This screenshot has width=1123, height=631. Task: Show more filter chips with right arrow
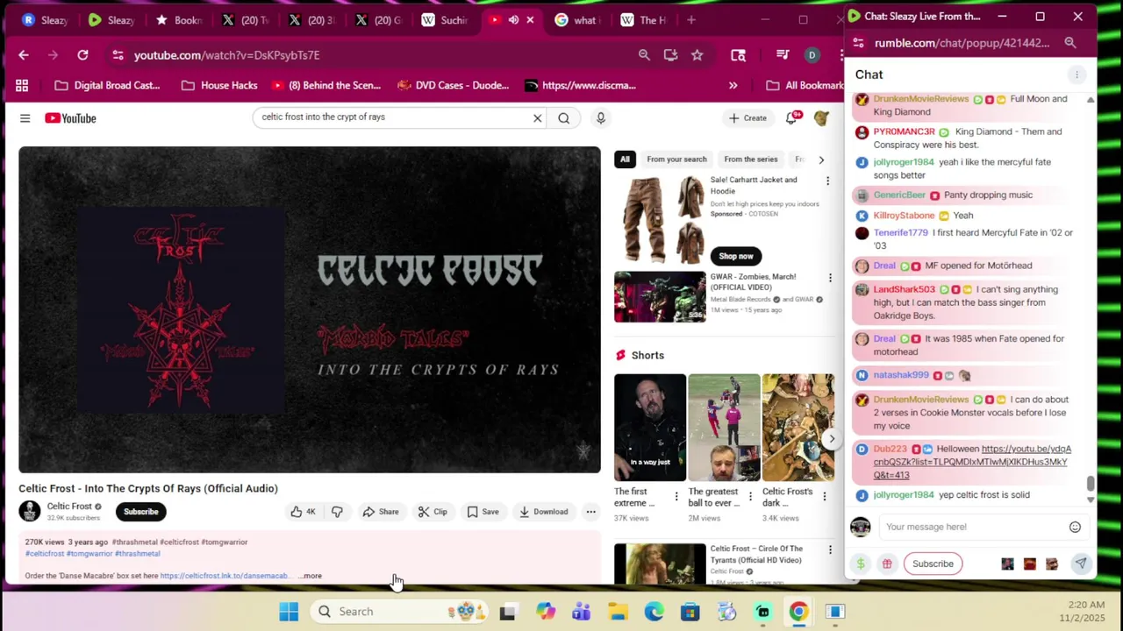click(x=821, y=160)
